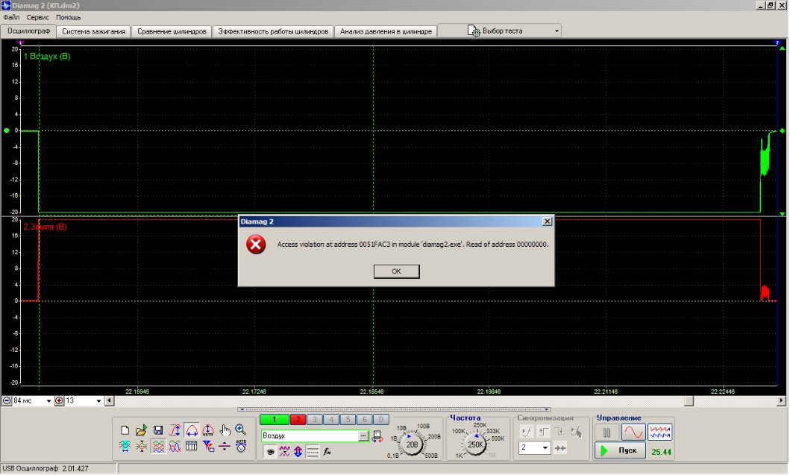The image size is (790, 475).
Task: Select the magnifier zoom tool
Action: (x=241, y=430)
